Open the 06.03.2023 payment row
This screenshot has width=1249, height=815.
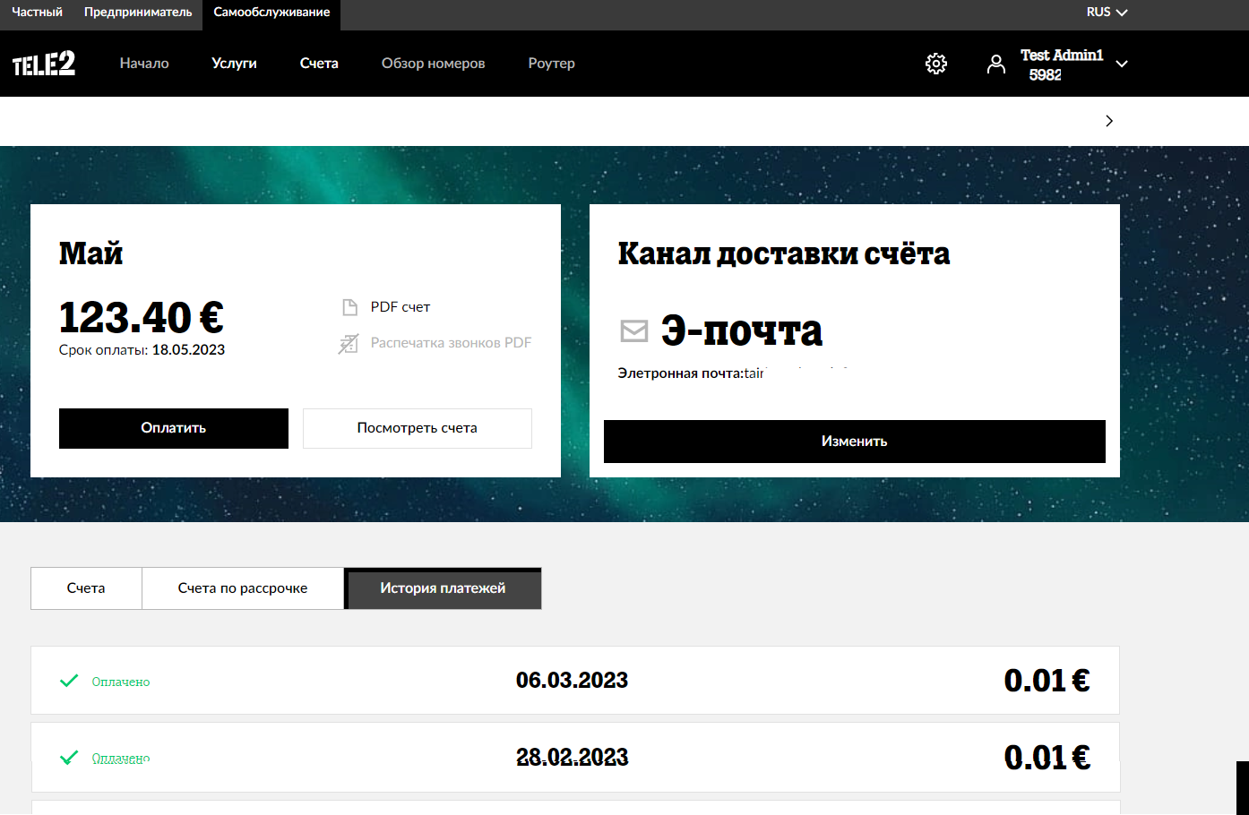tap(573, 681)
